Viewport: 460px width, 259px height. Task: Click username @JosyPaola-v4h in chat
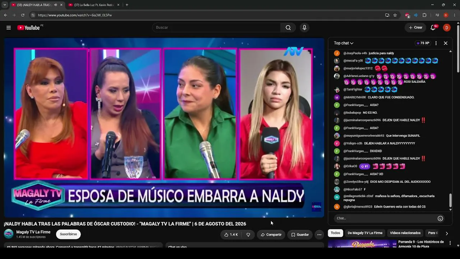coord(355,53)
